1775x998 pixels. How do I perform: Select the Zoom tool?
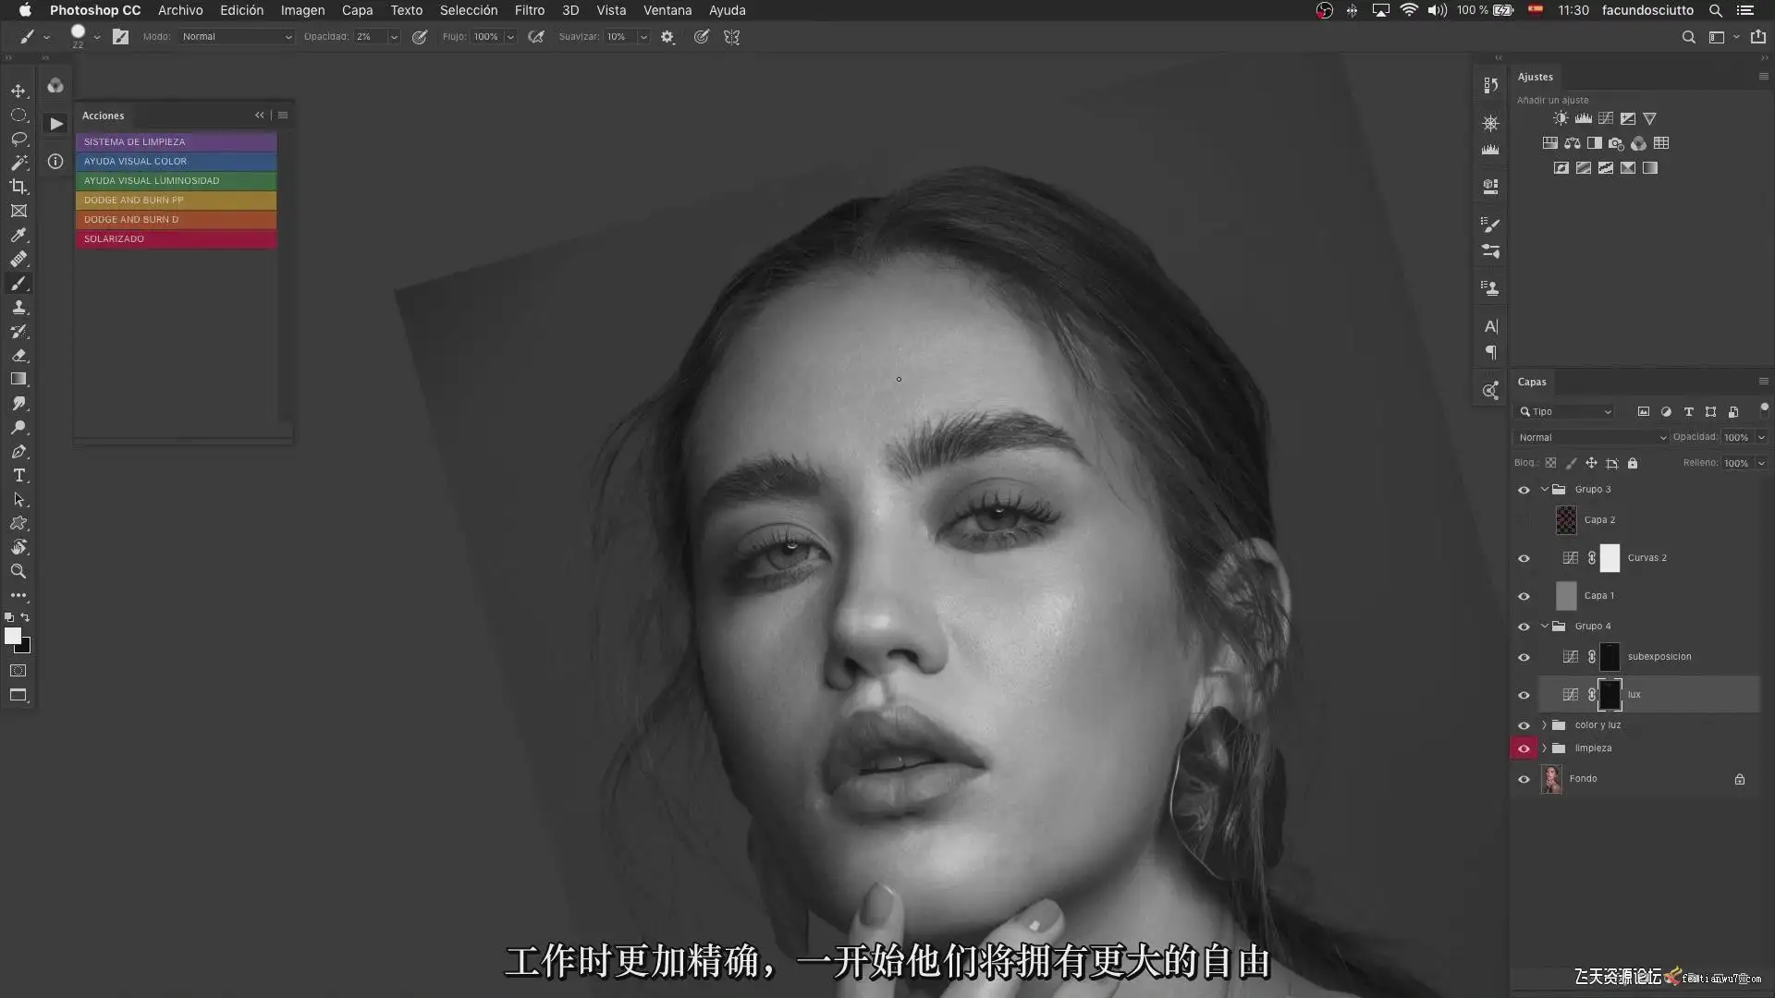(18, 571)
